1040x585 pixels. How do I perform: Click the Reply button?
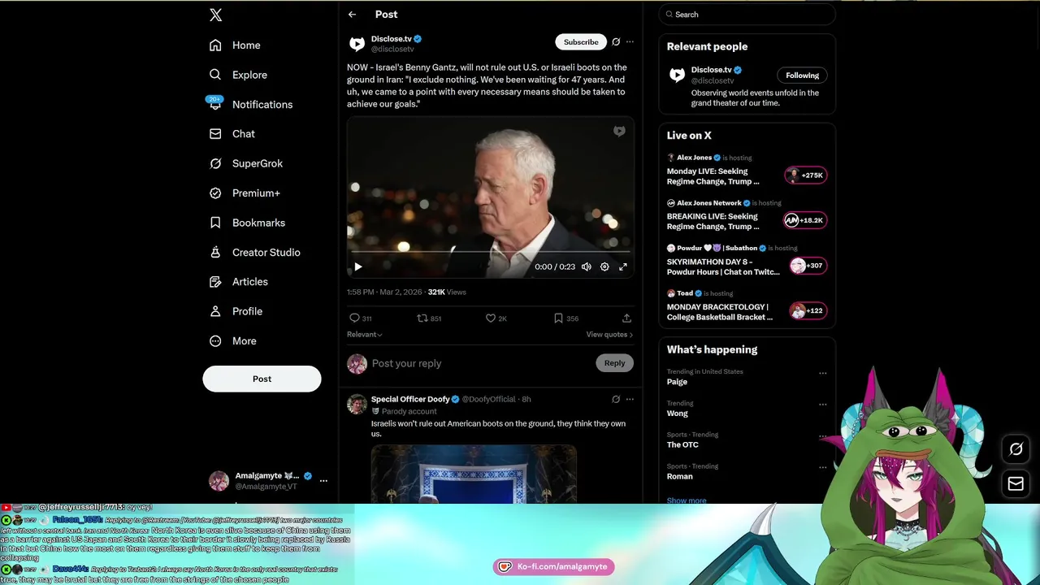[x=614, y=363]
